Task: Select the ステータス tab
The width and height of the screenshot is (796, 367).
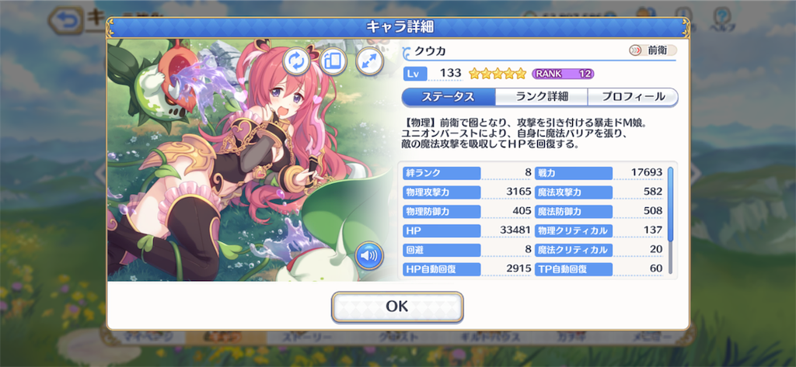Action: pyautogui.click(x=449, y=97)
